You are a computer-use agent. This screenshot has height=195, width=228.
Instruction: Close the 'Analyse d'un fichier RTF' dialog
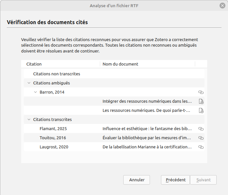[x=222, y=6]
